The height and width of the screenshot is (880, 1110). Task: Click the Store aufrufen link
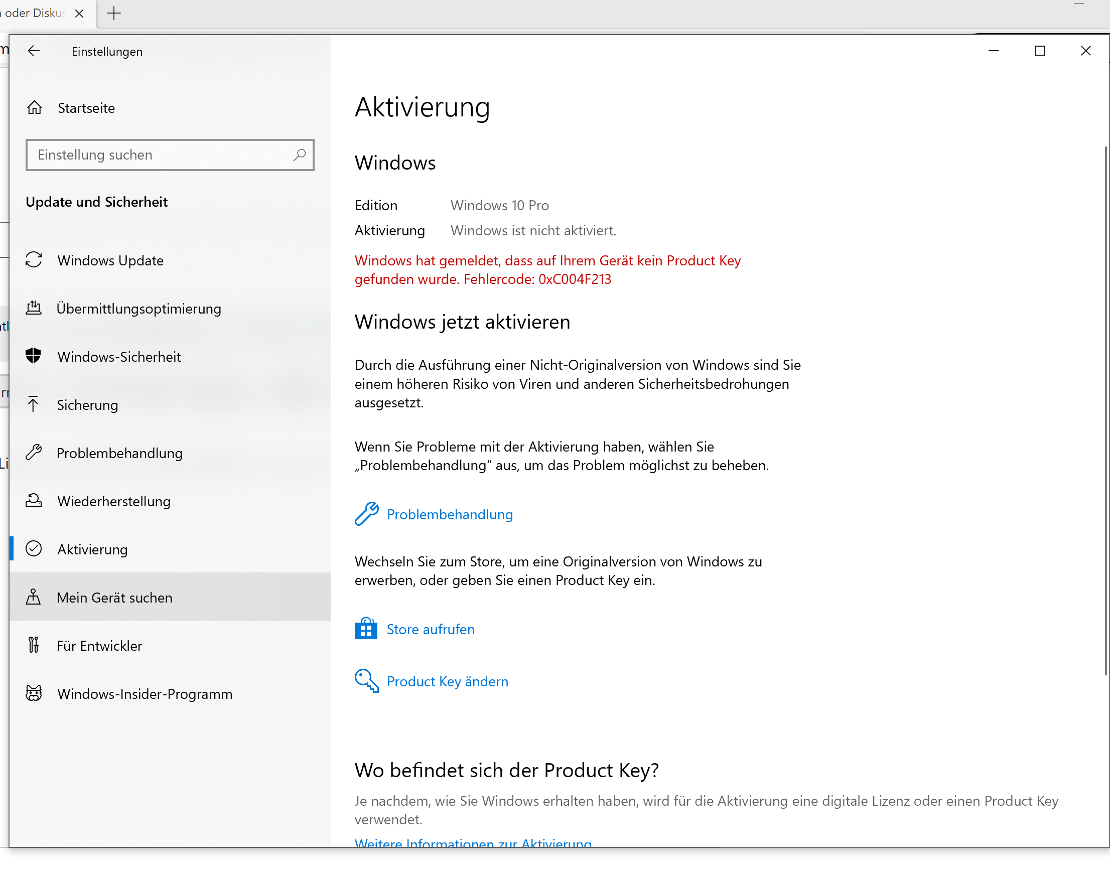point(431,629)
